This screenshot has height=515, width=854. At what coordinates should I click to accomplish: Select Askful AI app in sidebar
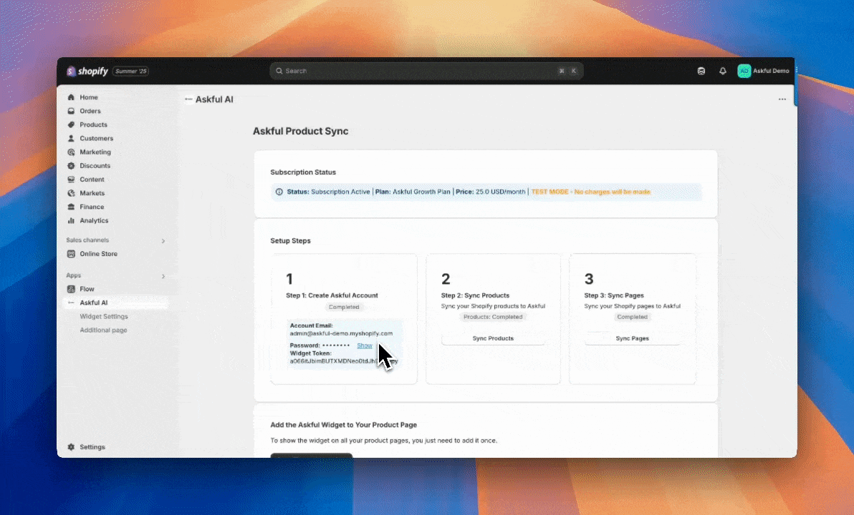(x=94, y=303)
